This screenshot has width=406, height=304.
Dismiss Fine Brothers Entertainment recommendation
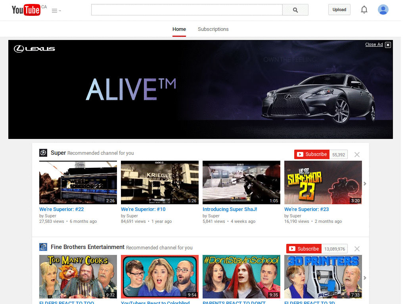(357, 249)
